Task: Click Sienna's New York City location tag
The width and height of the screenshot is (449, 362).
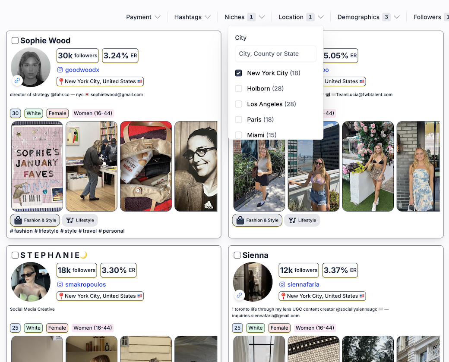Action: [322, 296]
